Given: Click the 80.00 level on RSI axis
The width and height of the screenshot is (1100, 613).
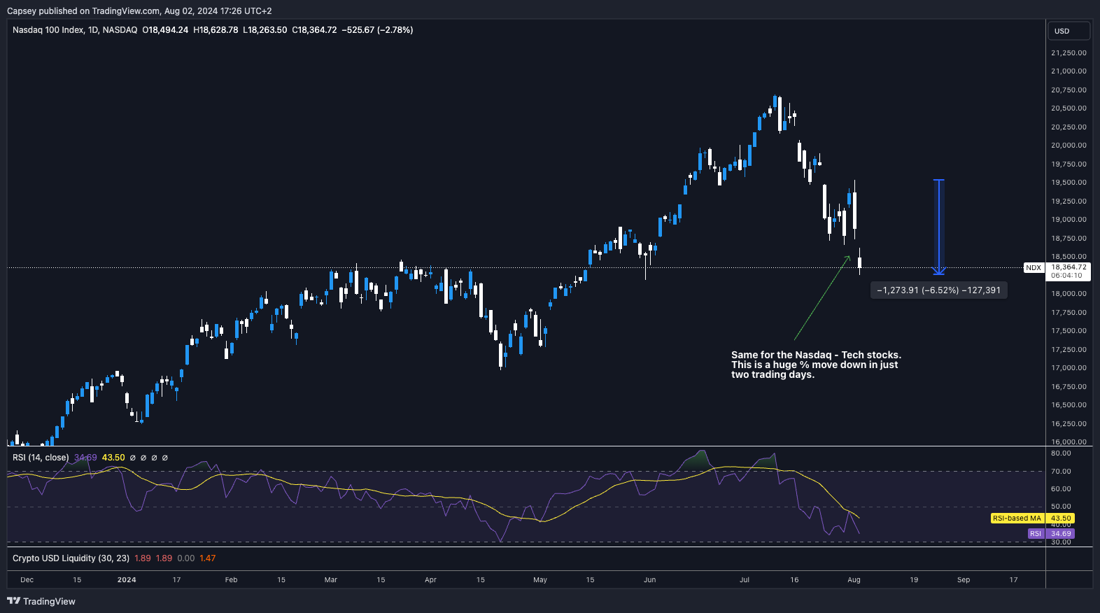Looking at the screenshot, I should [x=1061, y=453].
